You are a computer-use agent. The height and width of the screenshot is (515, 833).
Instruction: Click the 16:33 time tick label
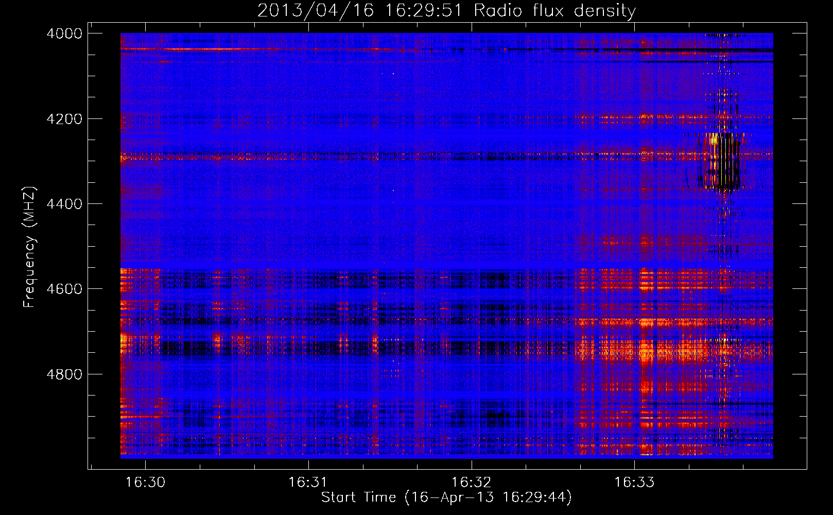click(x=634, y=482)
